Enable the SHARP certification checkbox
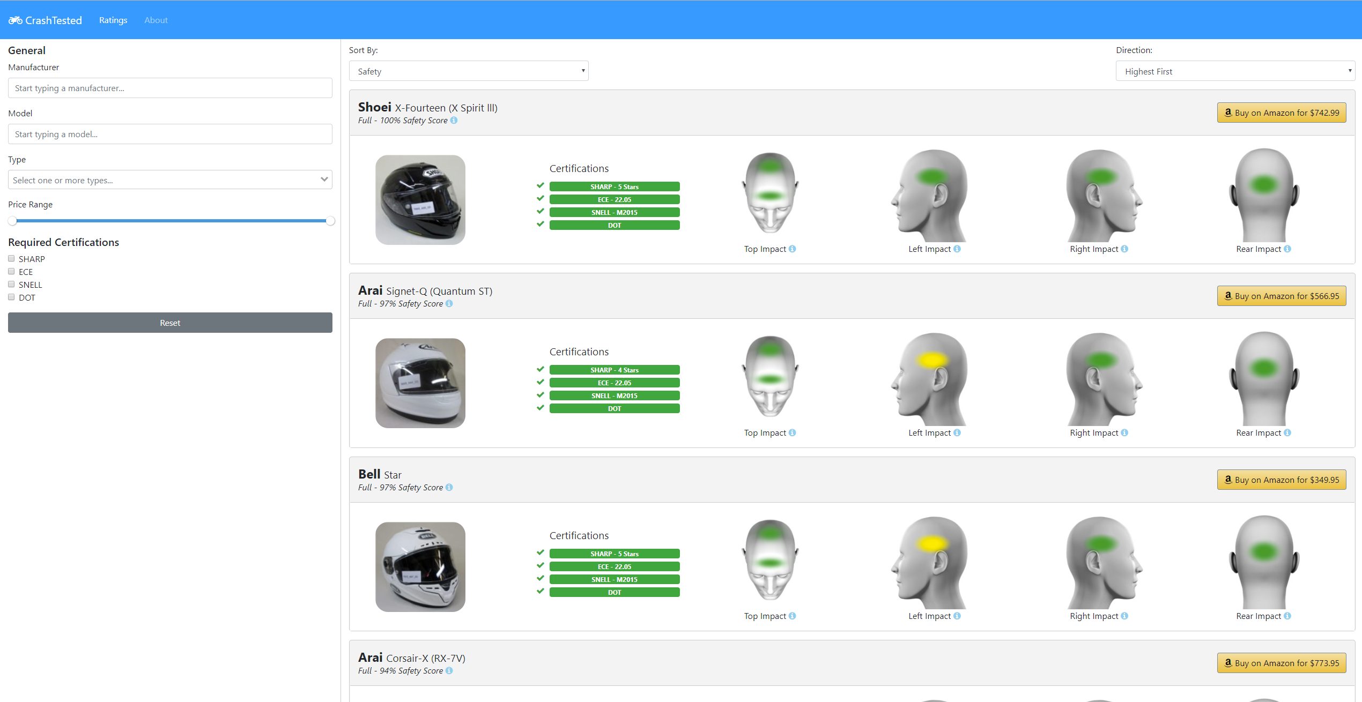This screenshot has width=1362, height=702. tap(11, 259)
